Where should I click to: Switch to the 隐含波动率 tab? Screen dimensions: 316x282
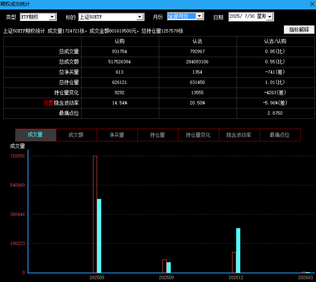click(x=239, y=135)
